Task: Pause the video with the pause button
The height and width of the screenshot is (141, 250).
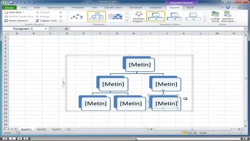Action: point(12,138)
